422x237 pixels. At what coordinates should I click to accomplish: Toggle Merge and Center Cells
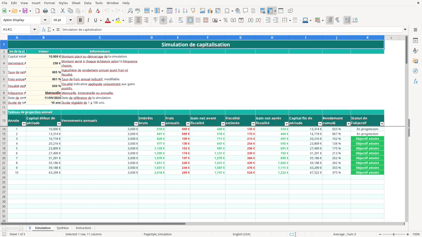(190, 20)
